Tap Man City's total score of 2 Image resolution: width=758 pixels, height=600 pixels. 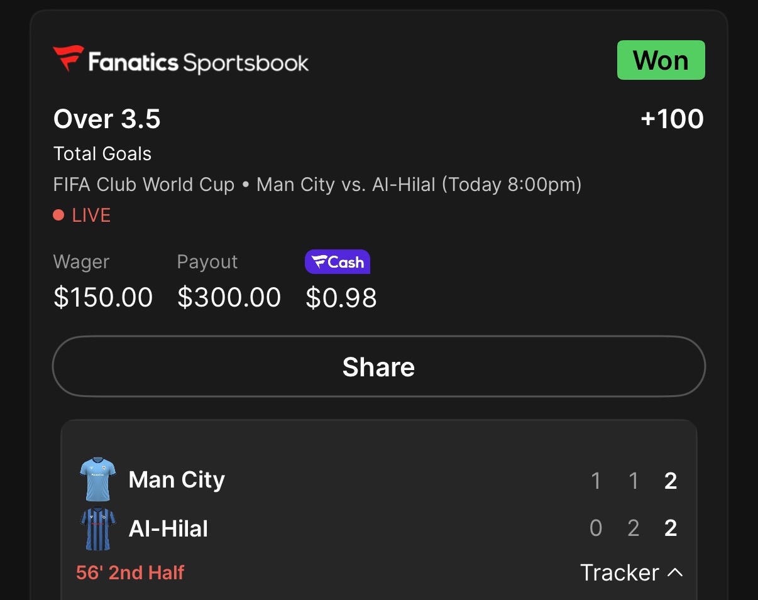coord(671,481)
